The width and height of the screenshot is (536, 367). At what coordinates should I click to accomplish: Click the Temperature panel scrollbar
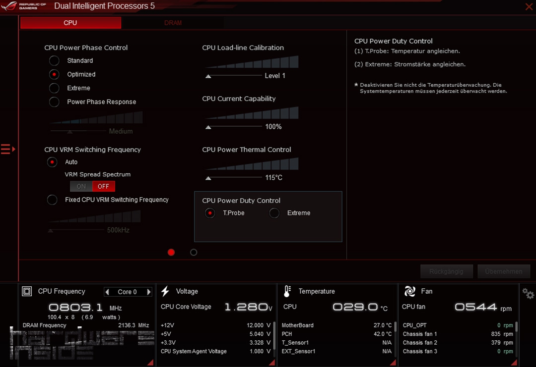click(x=395, y=327)
